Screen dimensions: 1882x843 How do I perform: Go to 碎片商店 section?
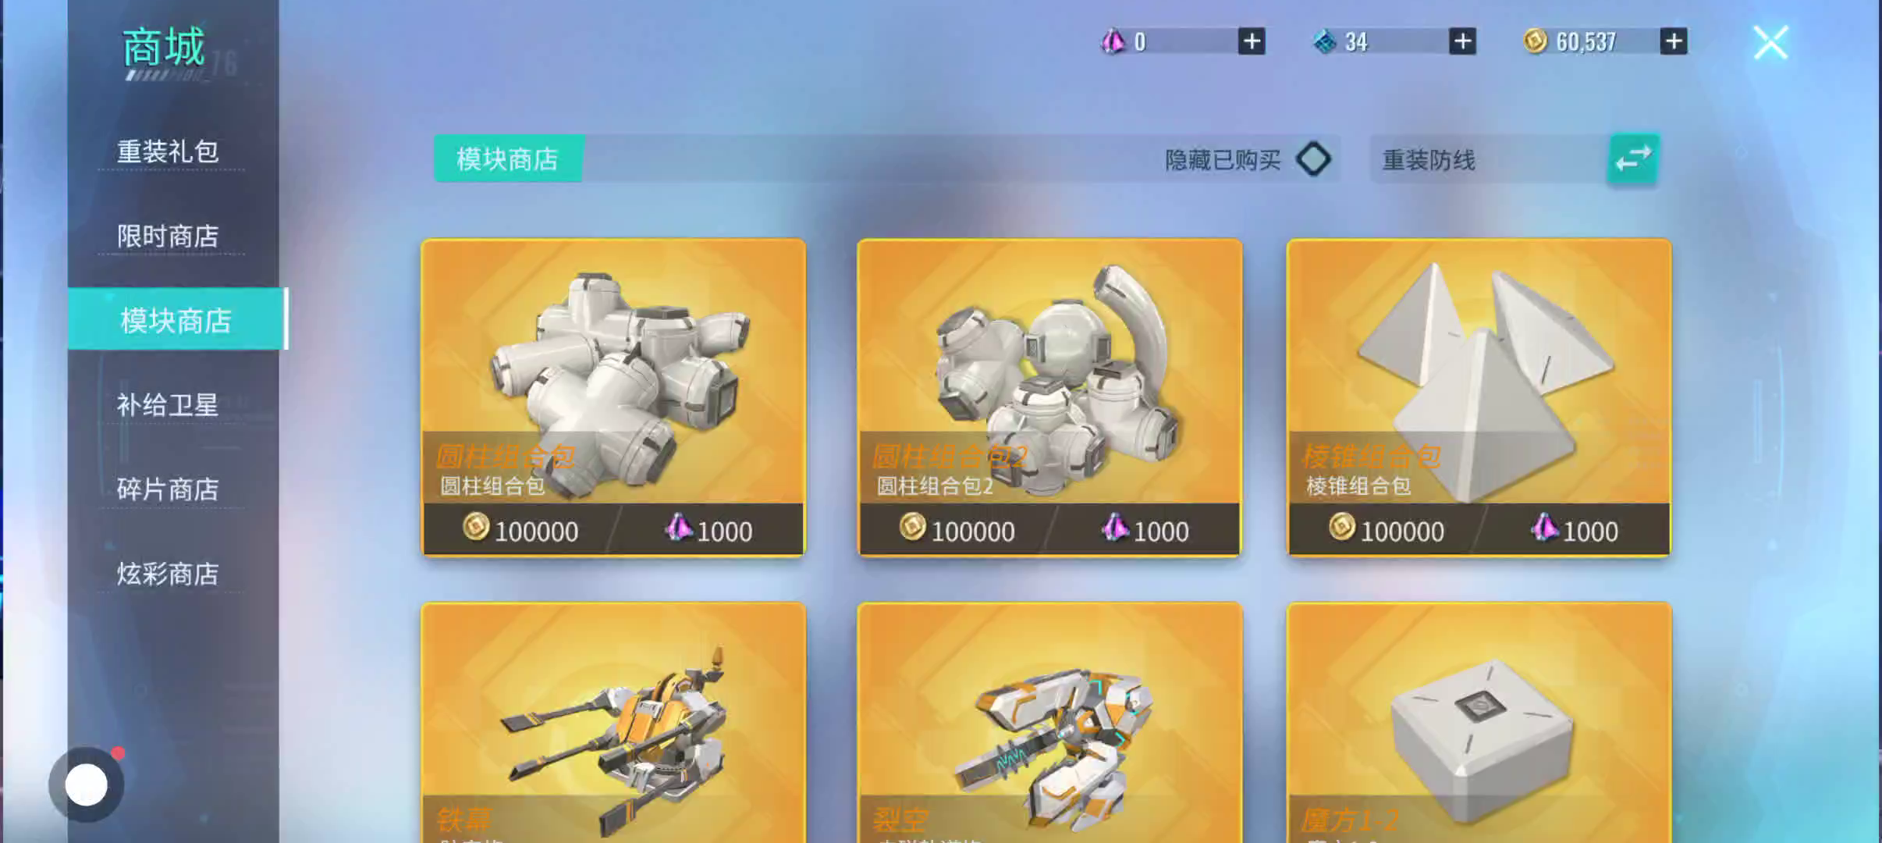168,489
